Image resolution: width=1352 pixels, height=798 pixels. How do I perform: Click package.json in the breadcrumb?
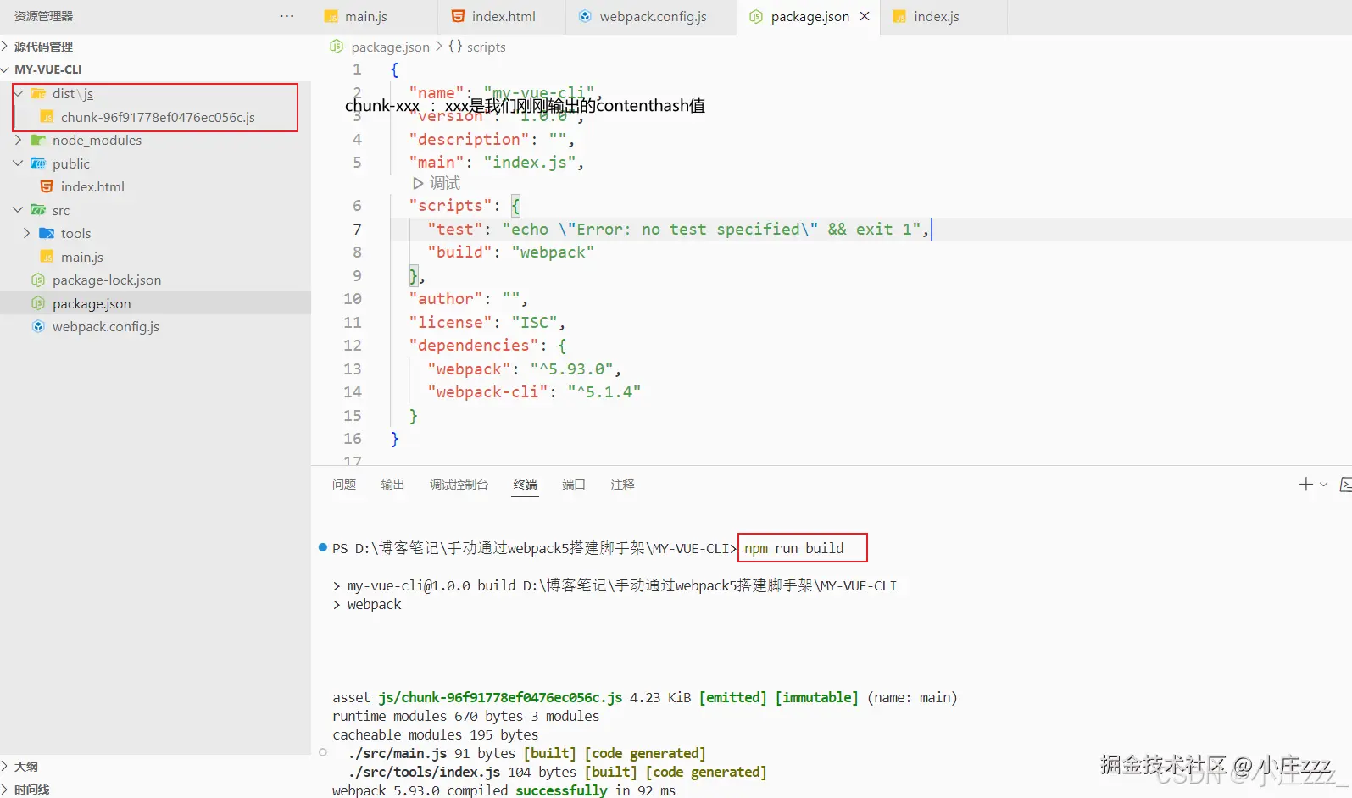coord(390,47)
